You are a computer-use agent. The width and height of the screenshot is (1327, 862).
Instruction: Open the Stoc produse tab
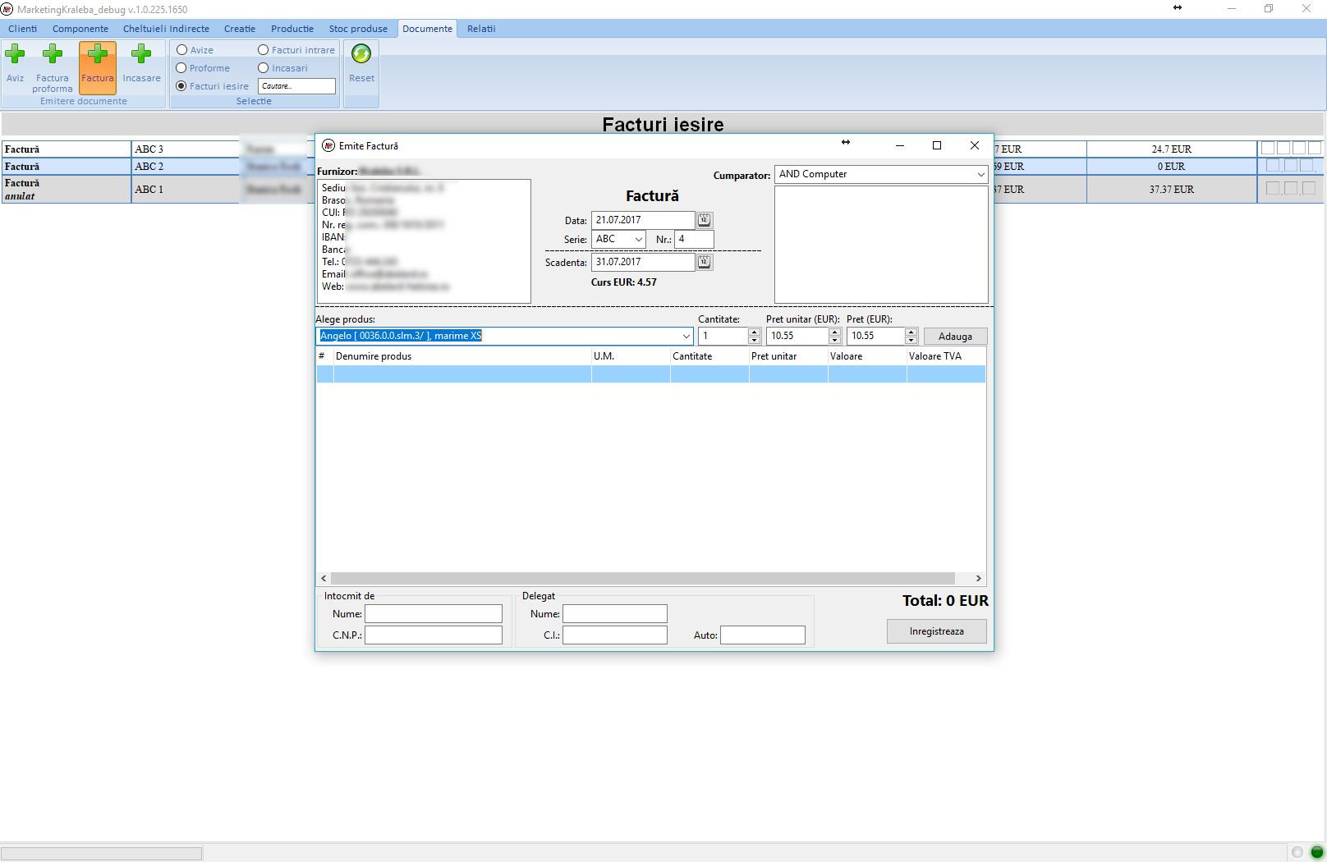point(358,29)
